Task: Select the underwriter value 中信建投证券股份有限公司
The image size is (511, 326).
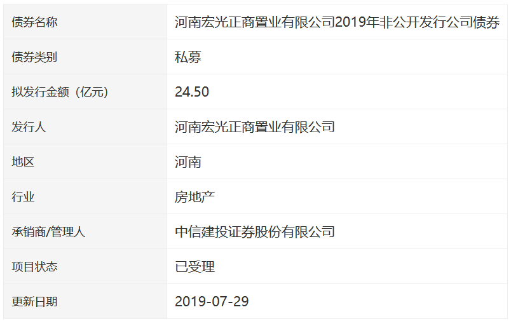Action: (255, 232)
